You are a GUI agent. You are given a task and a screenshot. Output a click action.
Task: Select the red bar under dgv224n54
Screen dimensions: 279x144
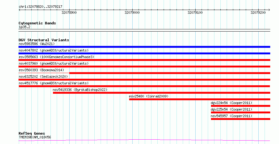pyautogui.click(x=240, y=106)
